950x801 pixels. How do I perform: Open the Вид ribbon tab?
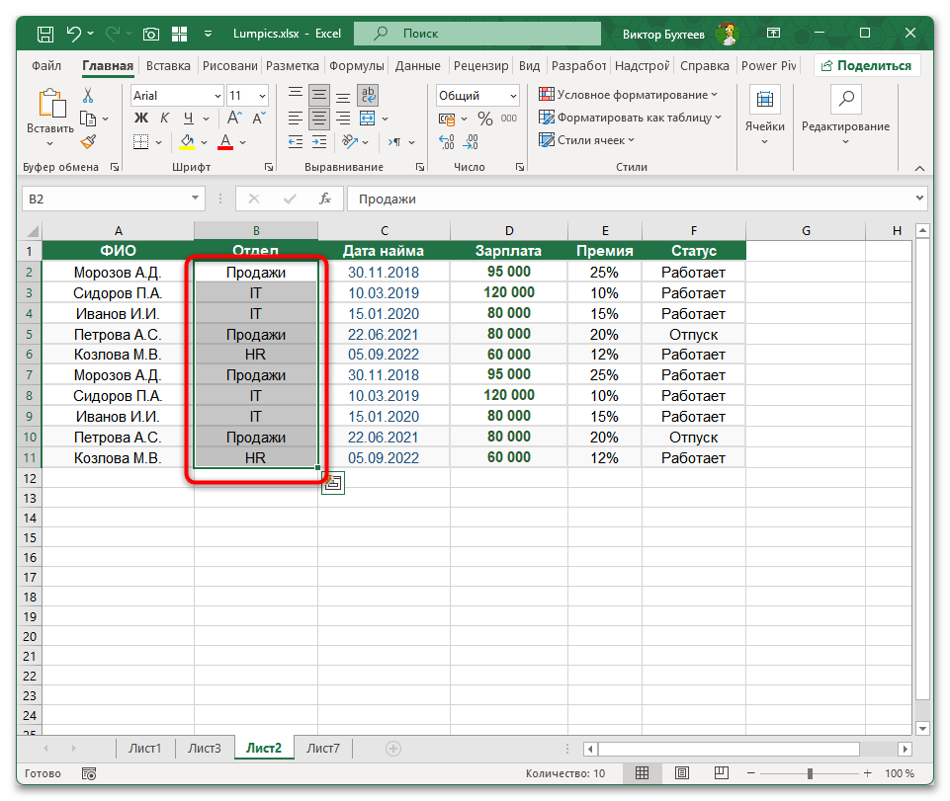[529, 65]
